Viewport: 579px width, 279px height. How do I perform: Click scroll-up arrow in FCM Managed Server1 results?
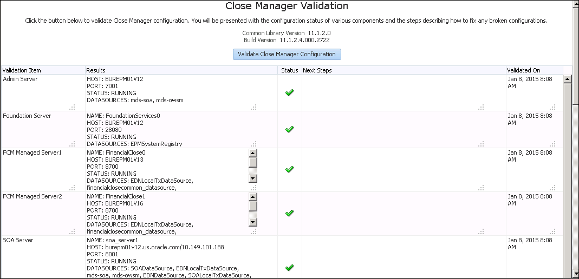click(253, 153)
